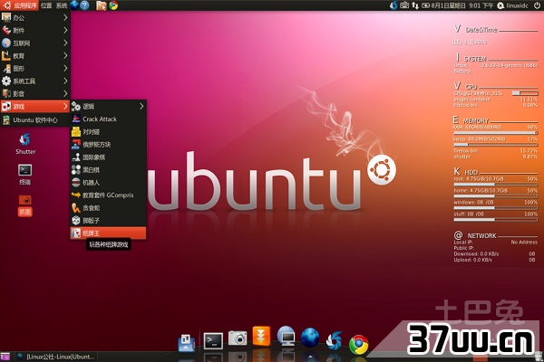The height and width of the screenshot is (362, 544).
Task: Launch 国际象棋 chess game
Action: tap(108, 157)
